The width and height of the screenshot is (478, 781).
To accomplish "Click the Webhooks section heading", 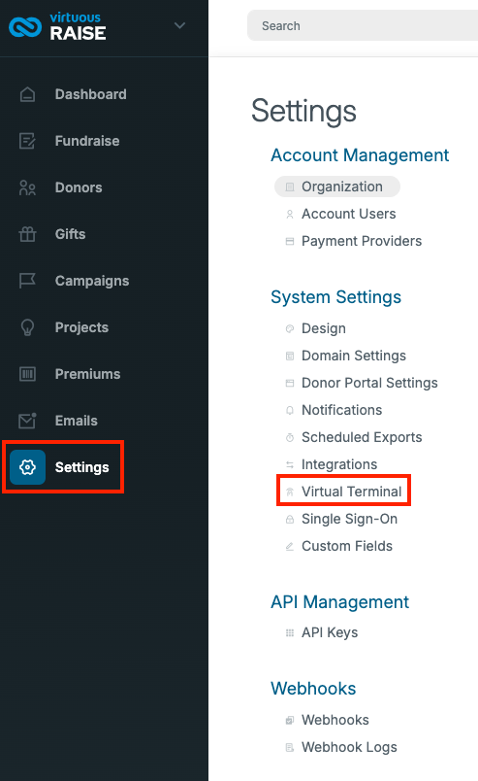I will coord(313,689).
